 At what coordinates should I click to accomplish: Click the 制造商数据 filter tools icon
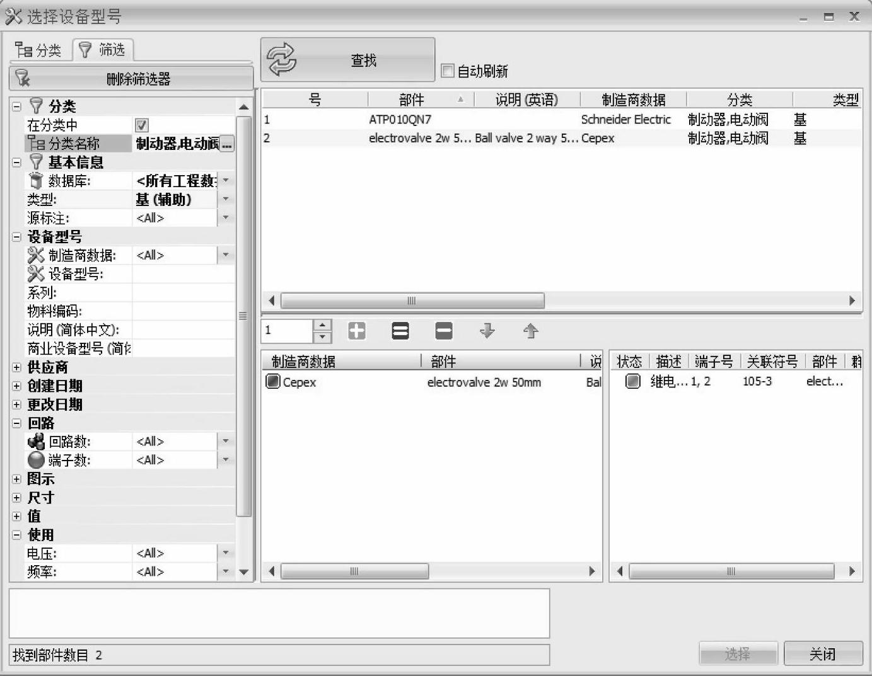[36, 255]
